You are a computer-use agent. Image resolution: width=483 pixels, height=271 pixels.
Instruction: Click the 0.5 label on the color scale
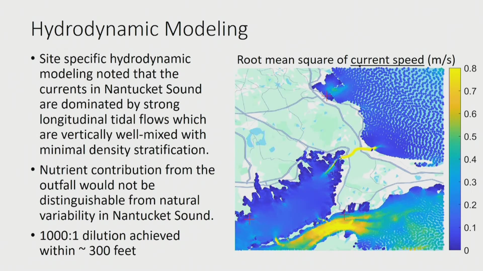click(470, 137)
